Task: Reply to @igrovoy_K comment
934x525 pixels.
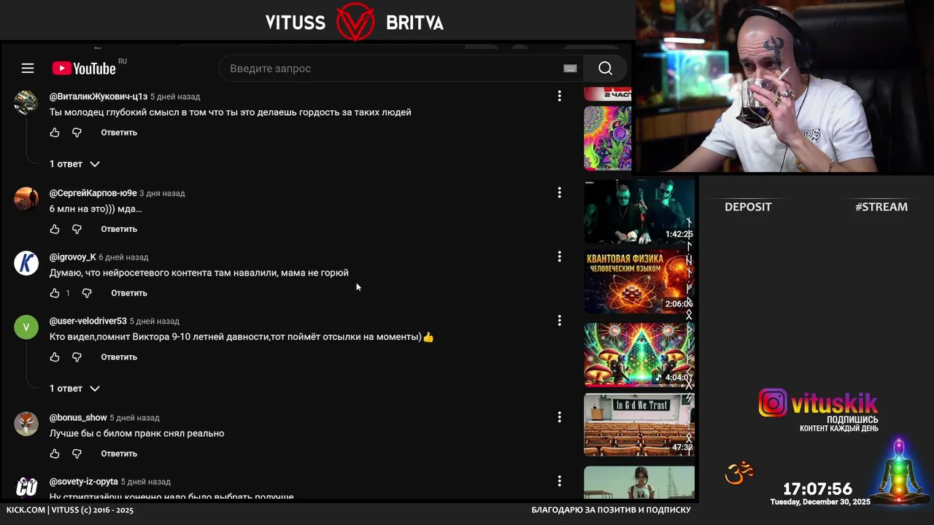Action: click(x=129, y=293)
